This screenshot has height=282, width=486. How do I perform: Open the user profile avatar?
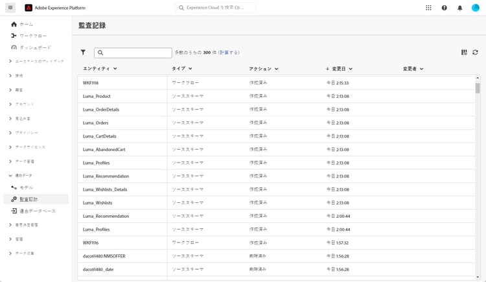[x=475, y=8]
